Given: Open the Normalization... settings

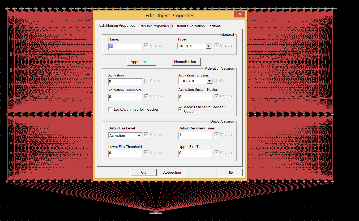Looking at the screenshot, I should (186, 62).
